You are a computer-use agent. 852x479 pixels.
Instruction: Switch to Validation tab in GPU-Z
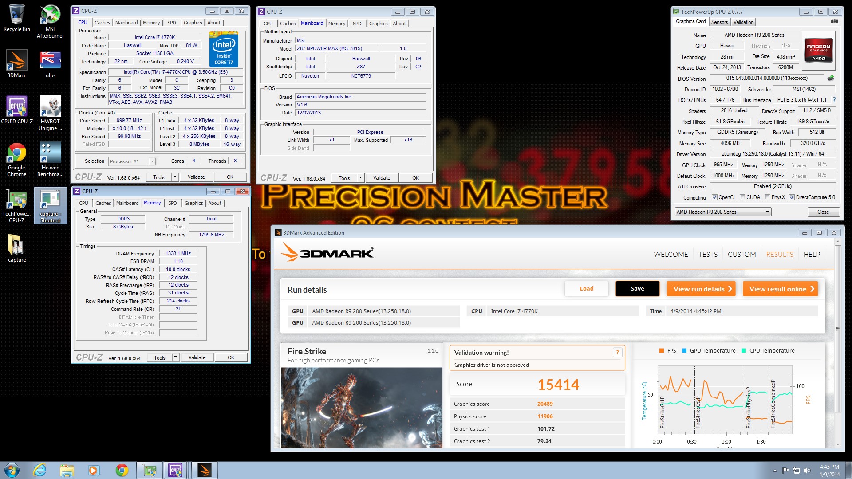pyautogui.click(x=743, y=22)
